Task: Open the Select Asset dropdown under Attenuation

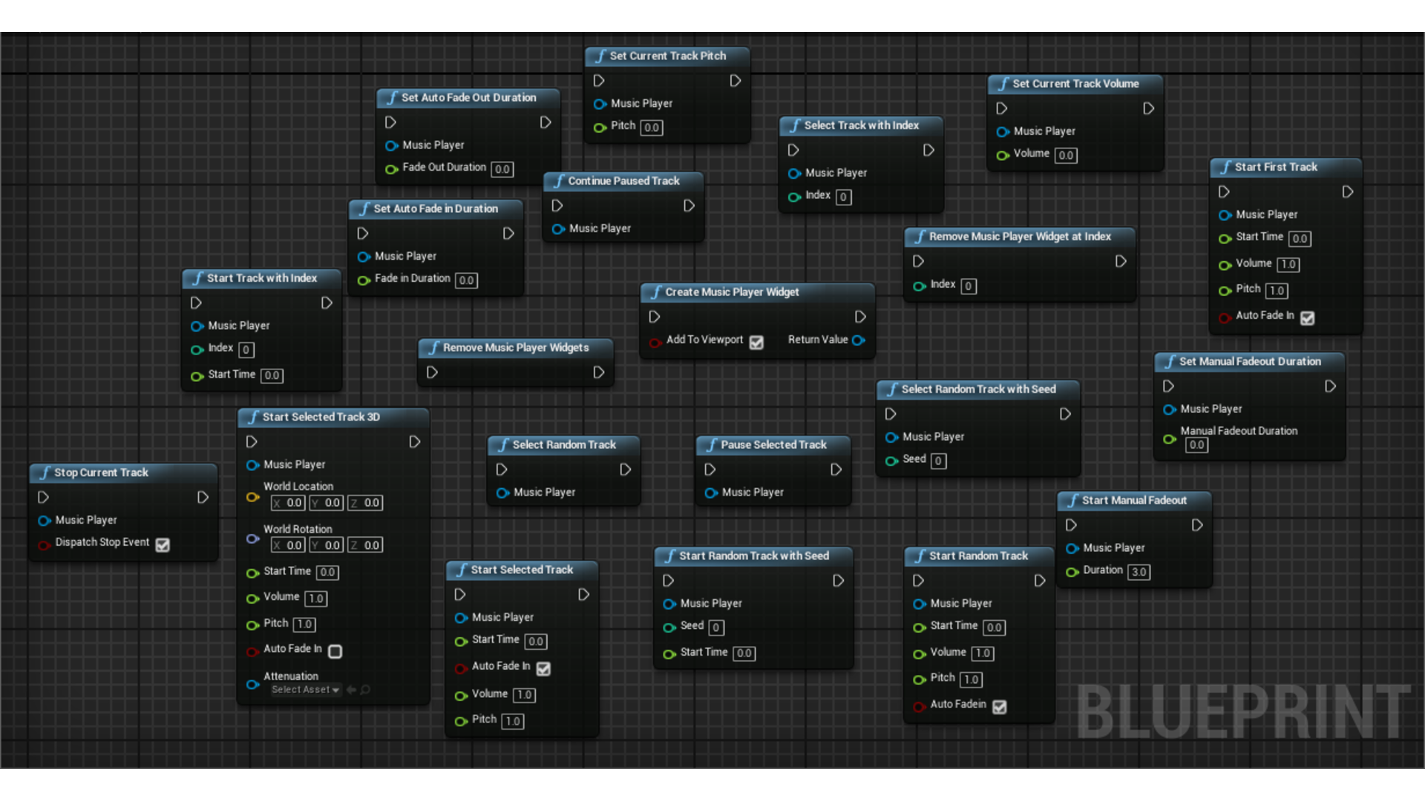Action: coord(304,690)
